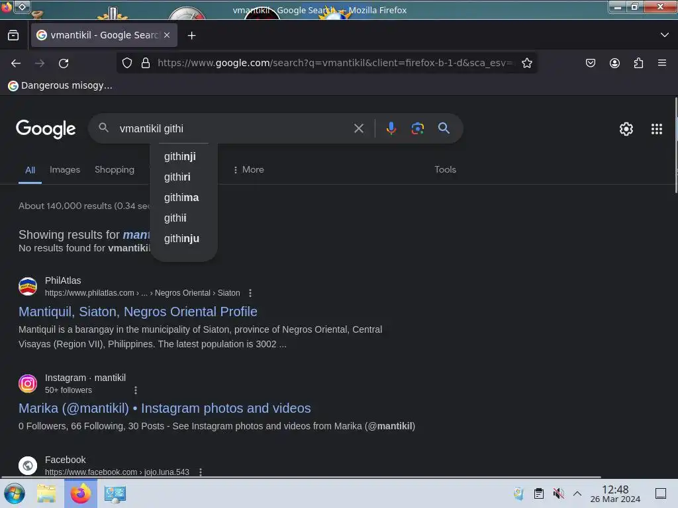
Task: Click the site security padlock icon
Action: (x=146, y=63)
